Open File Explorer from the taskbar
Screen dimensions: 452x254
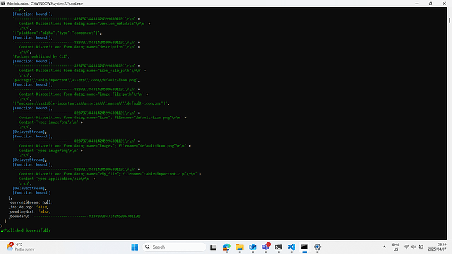(240, 247)
